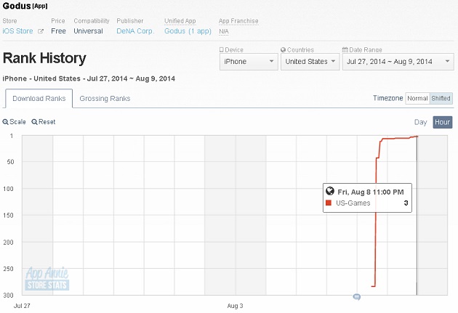Open the DeNA Corp. publisher link
The image size is (458, 313).
tap(135, 31)
